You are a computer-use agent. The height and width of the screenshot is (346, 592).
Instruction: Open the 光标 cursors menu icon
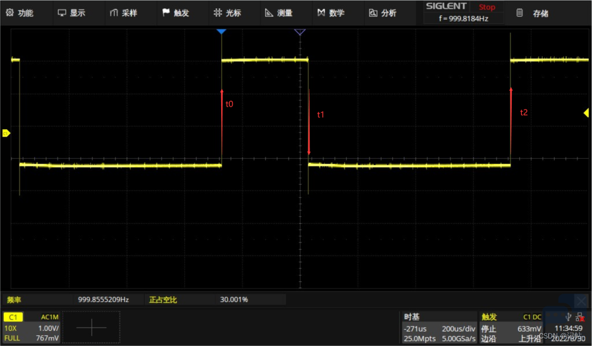[217, 13]
